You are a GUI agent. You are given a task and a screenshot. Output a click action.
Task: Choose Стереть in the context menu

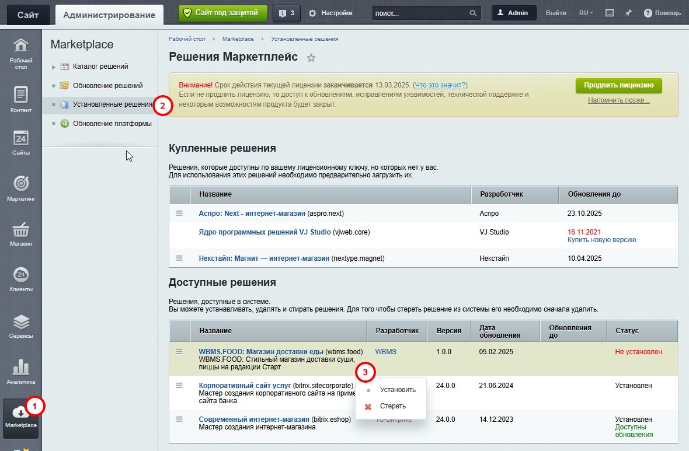coord(392,406)
